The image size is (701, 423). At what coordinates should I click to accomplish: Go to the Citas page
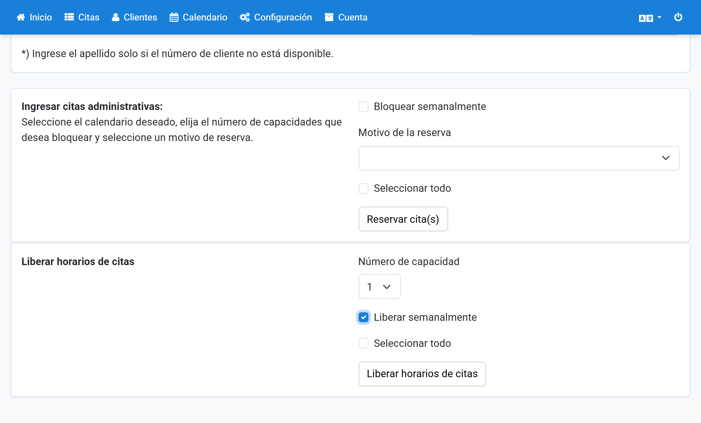click(x=82, y=17)
